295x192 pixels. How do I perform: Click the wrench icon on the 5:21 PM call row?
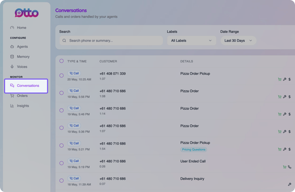click(x=284, y=149)
